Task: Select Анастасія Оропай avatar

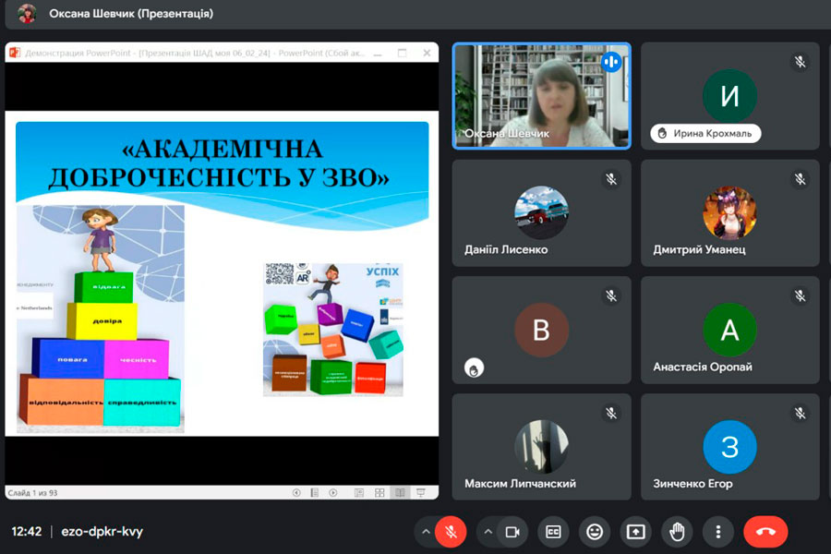Action: click(x=729, y=330)
